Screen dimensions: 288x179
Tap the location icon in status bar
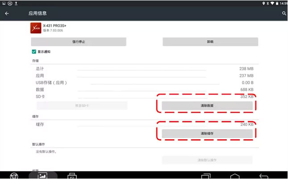click(x=263, y=3)
